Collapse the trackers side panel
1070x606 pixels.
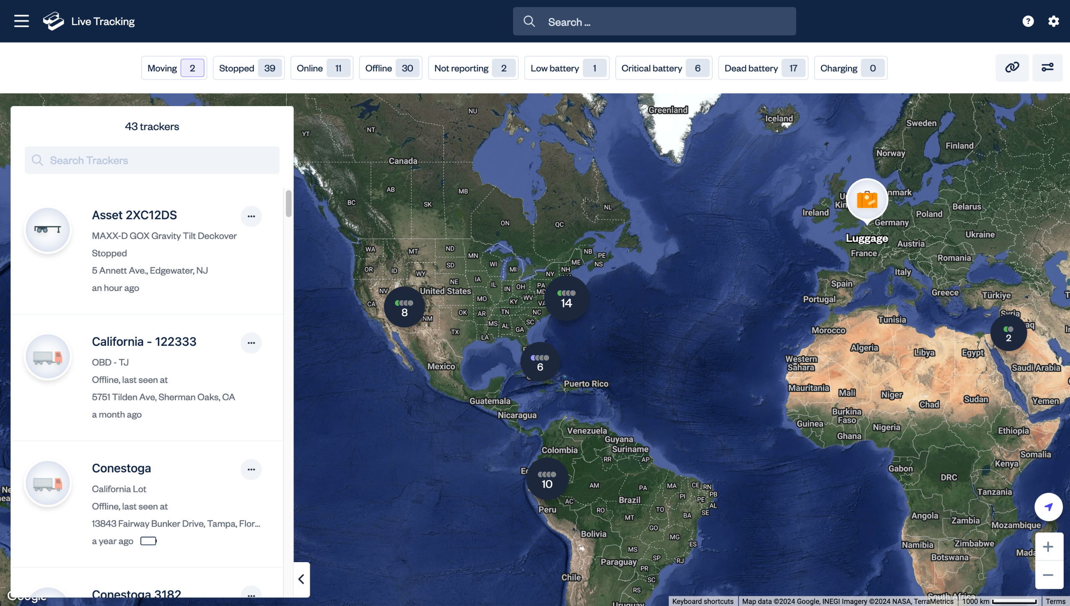[301, 579]
